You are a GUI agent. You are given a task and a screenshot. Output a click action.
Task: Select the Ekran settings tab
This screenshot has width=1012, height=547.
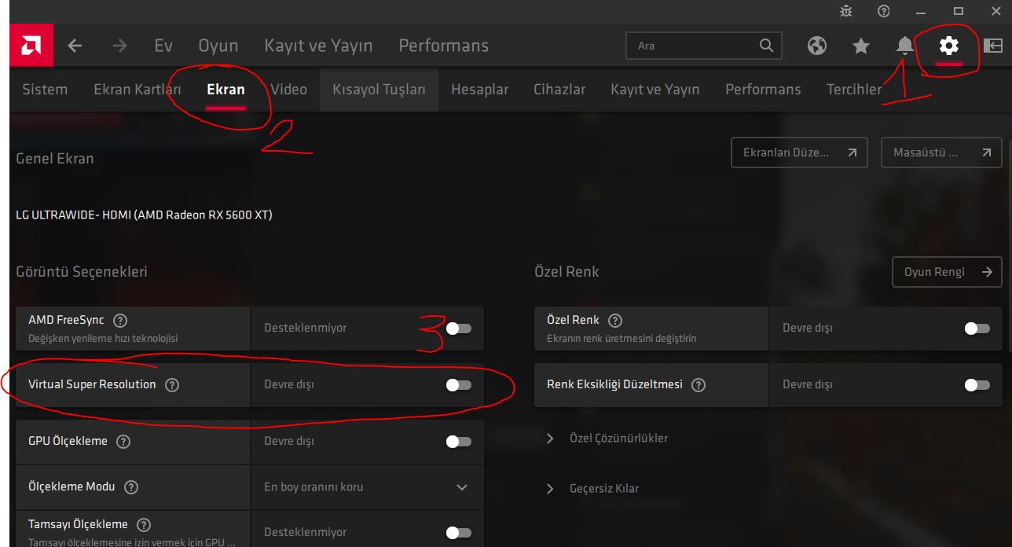(x=225, y=89)
